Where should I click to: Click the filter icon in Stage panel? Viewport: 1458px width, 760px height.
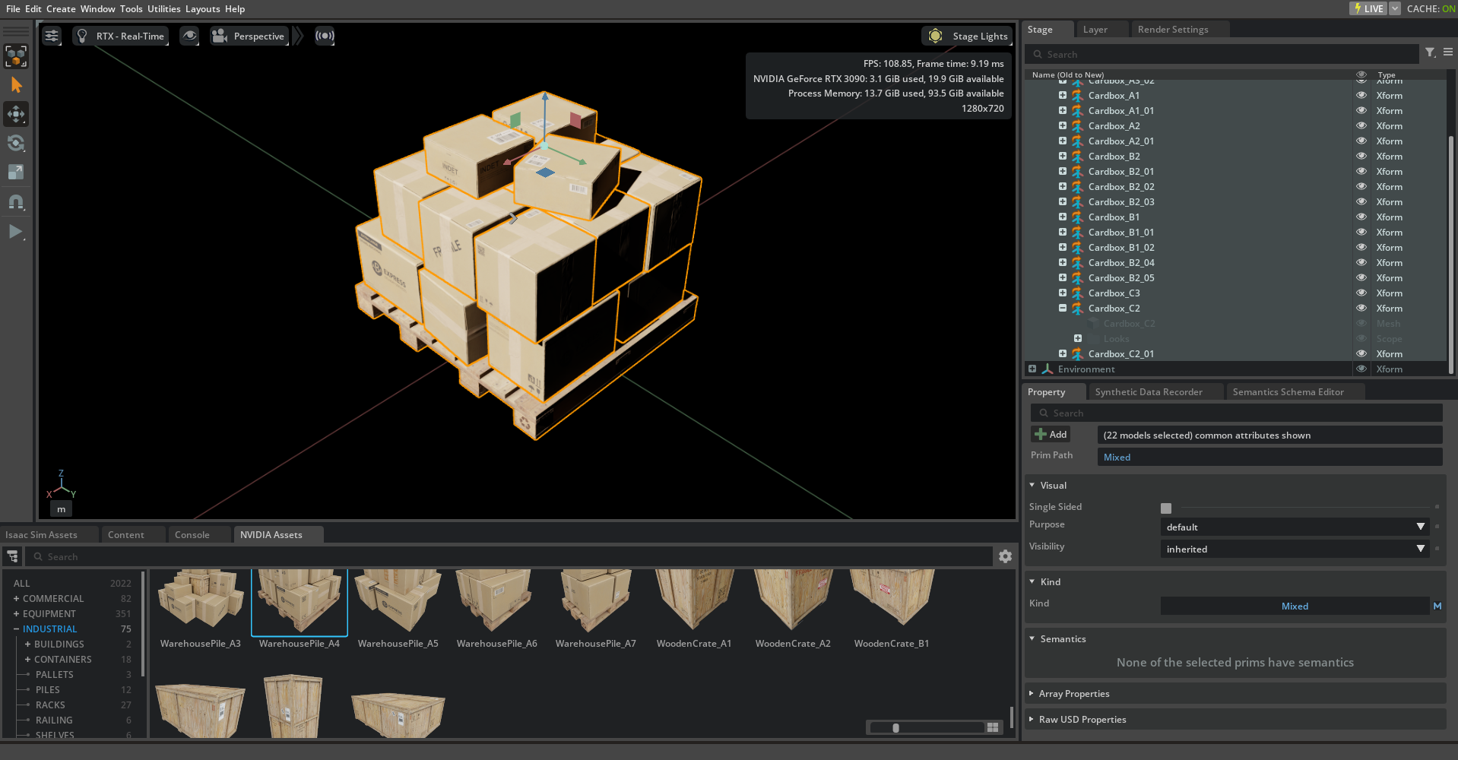(x=1430, y=52)
